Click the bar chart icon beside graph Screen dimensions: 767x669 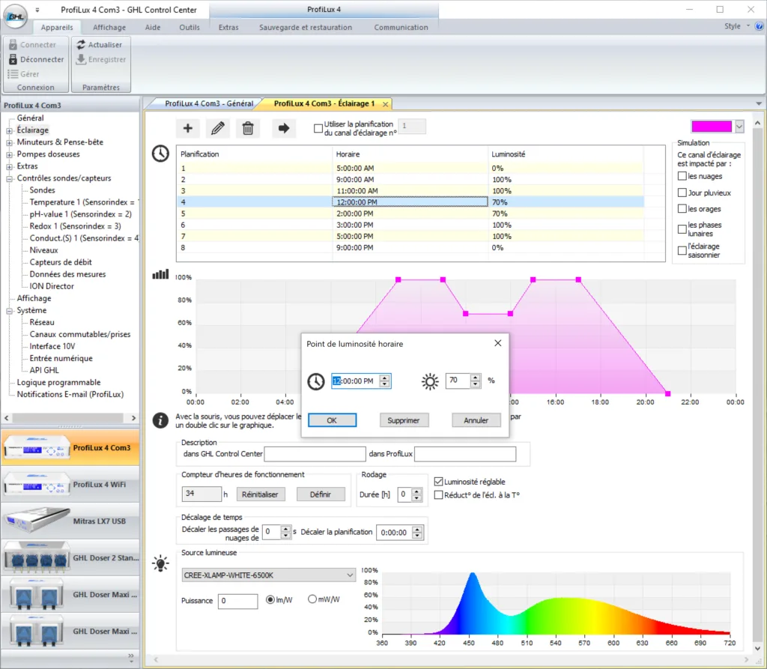coord(160,274)
